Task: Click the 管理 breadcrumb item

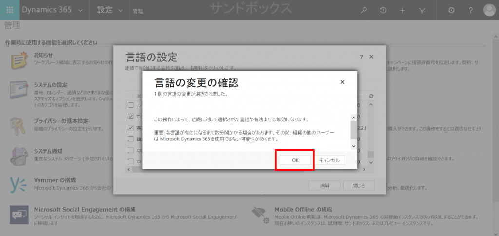Action: coord(138,11)
